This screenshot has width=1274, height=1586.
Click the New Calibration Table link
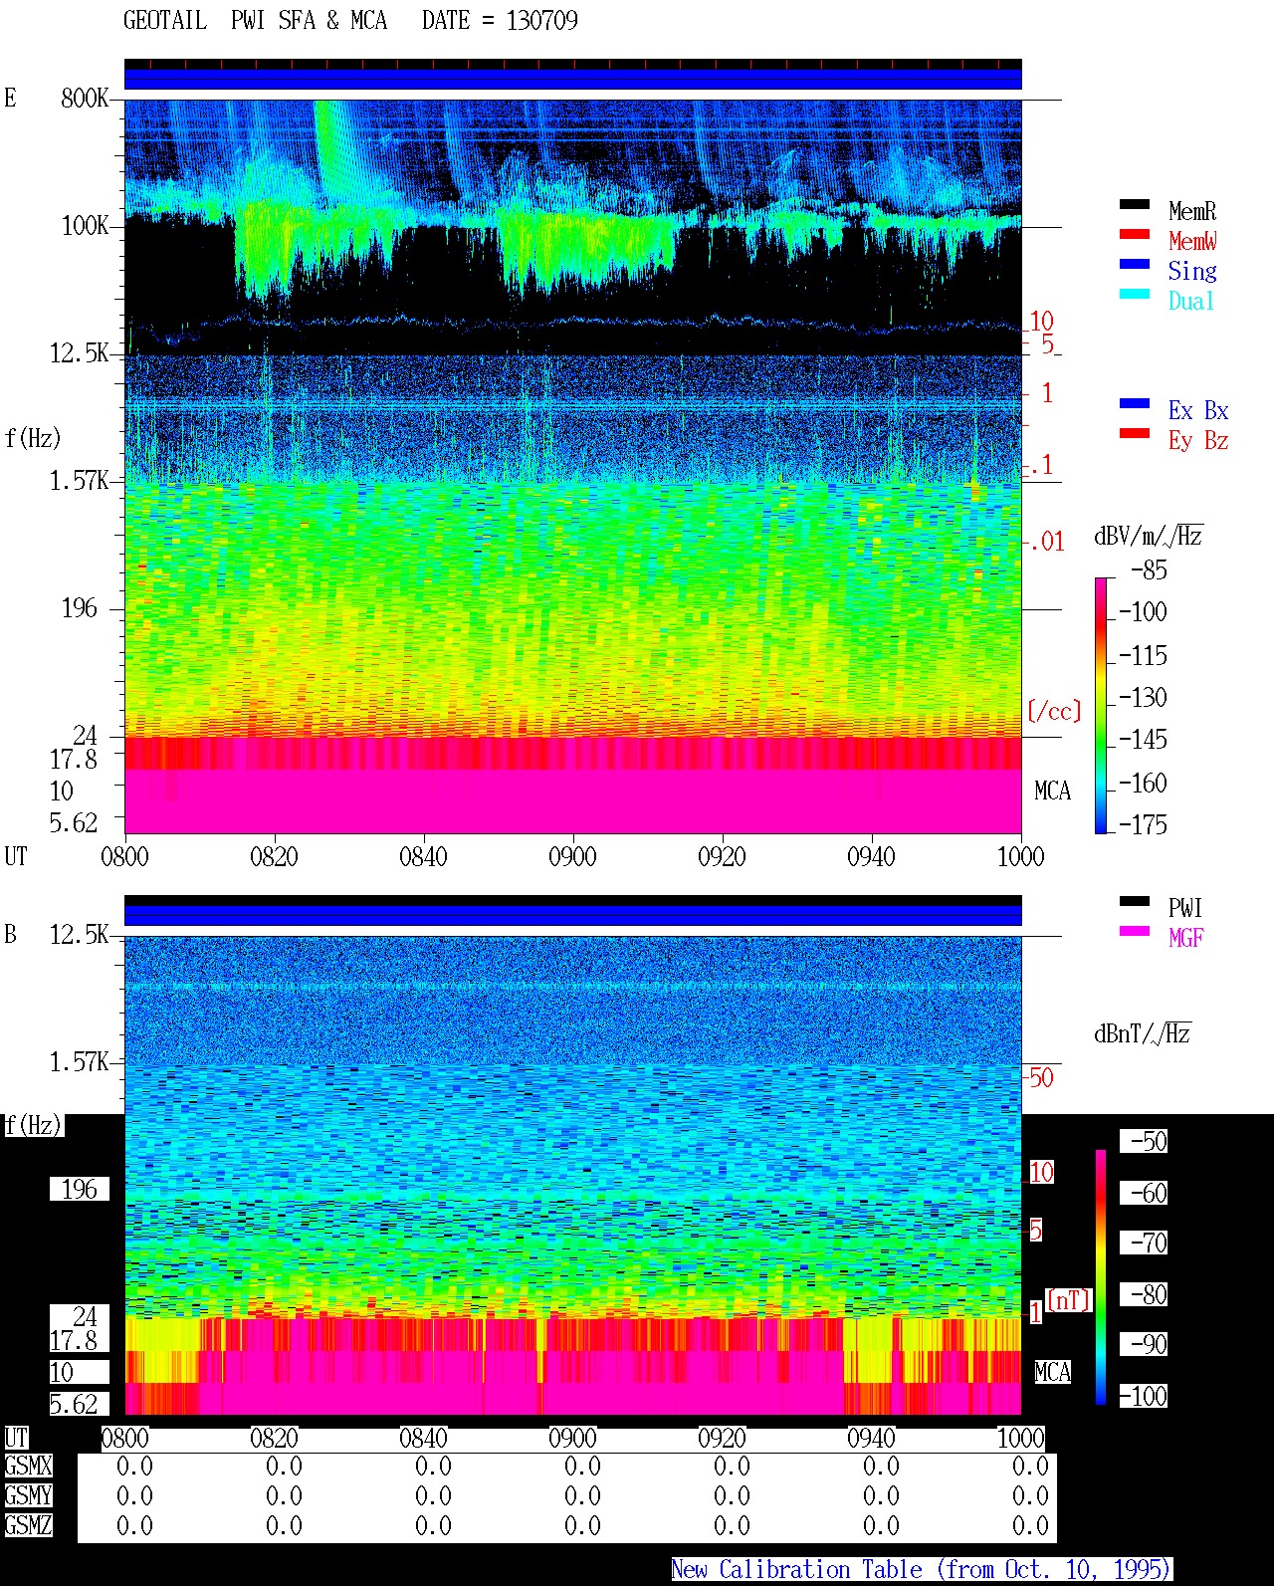click(x=922, y=1570)
